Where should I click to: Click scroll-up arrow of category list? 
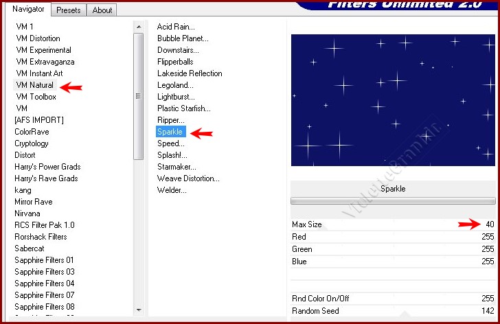[x=139, y=26]
